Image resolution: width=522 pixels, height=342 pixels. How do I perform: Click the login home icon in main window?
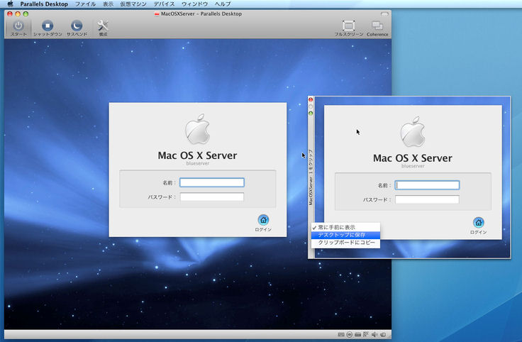(263, 220)
